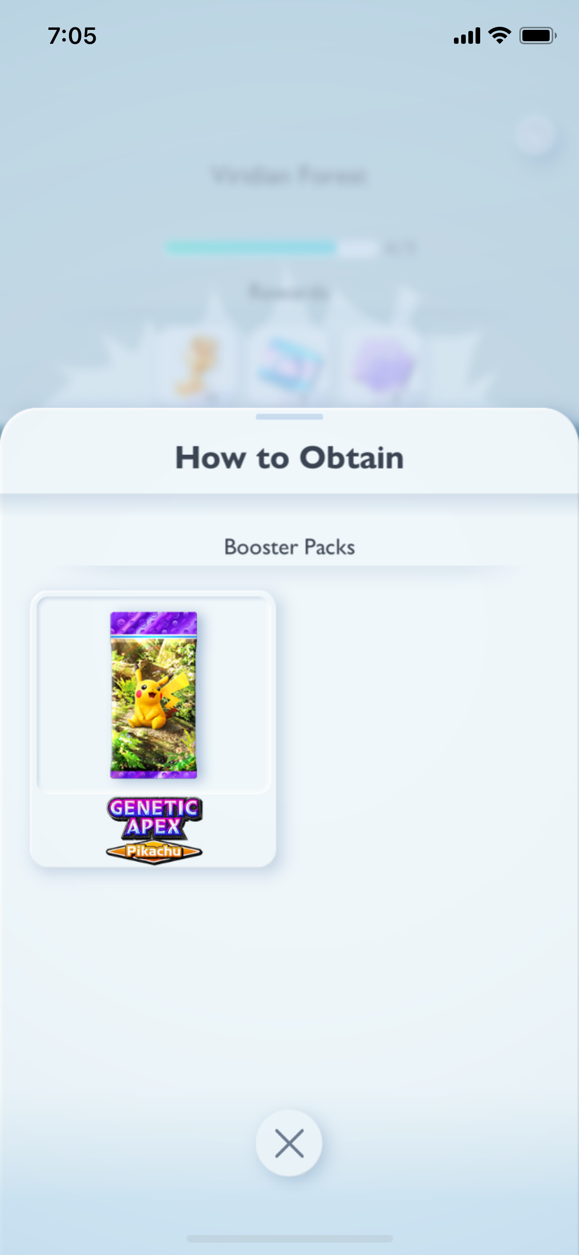Tap the battery icon in status bar

point(538,36)
